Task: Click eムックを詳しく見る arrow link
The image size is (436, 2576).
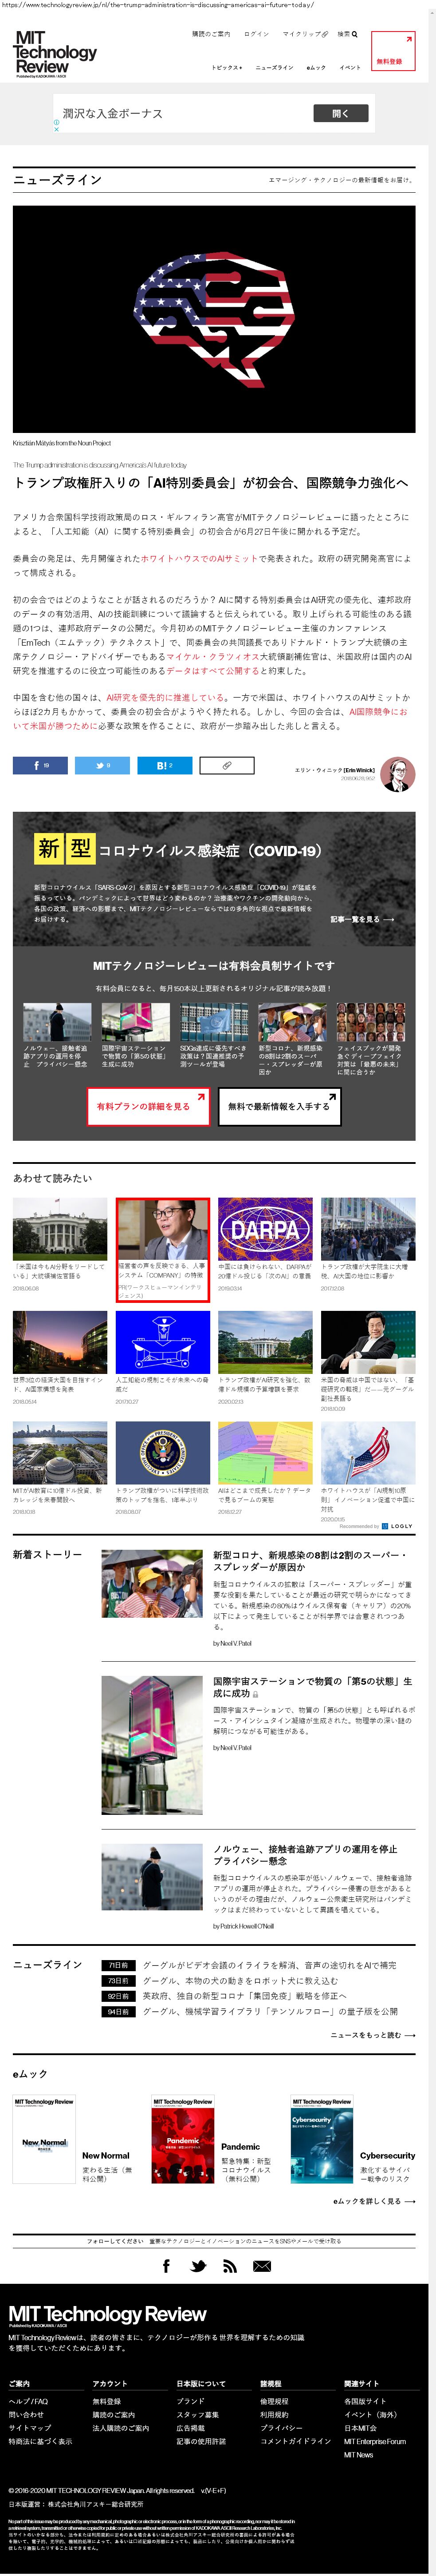Action: click(374, 2201)
